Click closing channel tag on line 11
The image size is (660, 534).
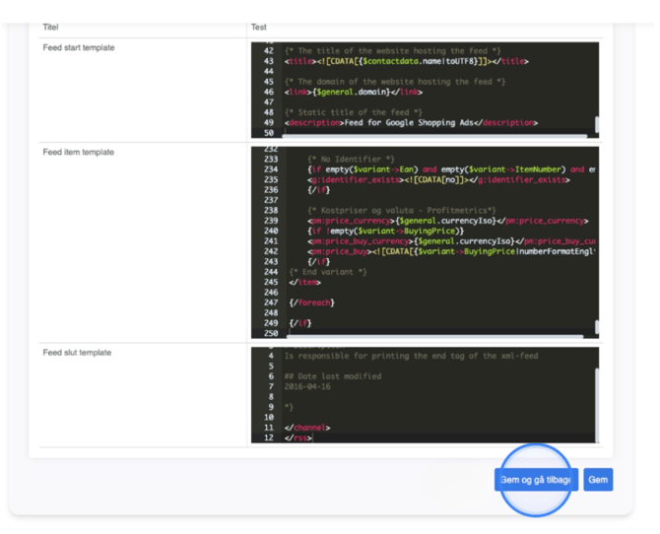[x=306, y=428]
